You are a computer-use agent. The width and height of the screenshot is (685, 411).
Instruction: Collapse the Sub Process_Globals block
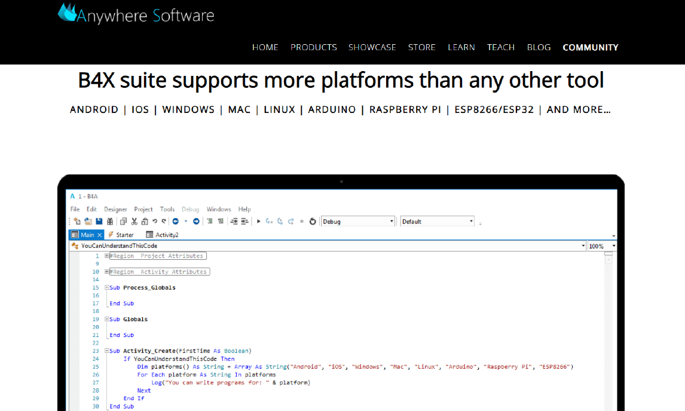[x=106, y=287]
